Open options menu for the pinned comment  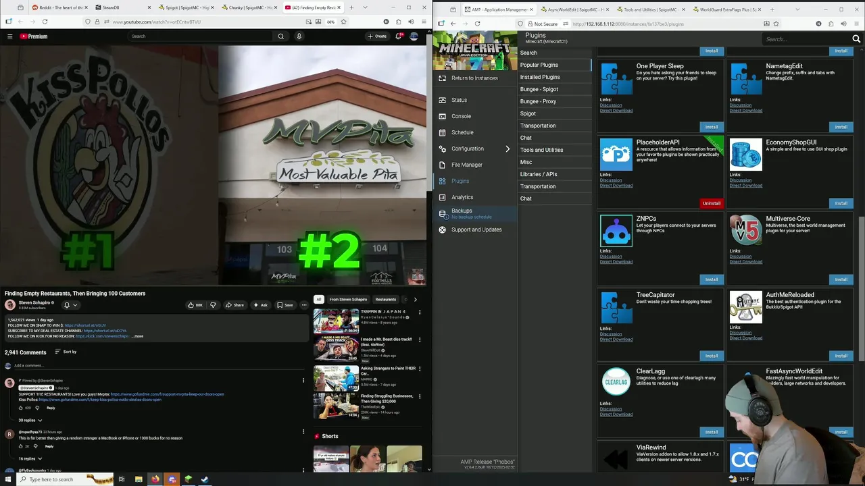pos(303,381)
